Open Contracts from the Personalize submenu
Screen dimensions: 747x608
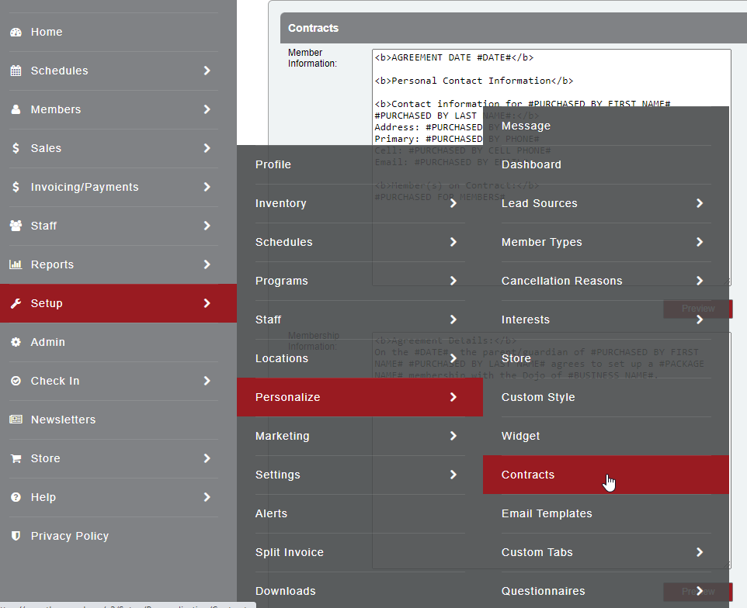[528, 475]
